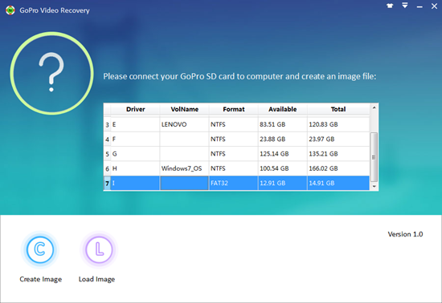Select drive G in the table
Image resolution: width=442 pixels, height=303 pixels.
point(135,154)
